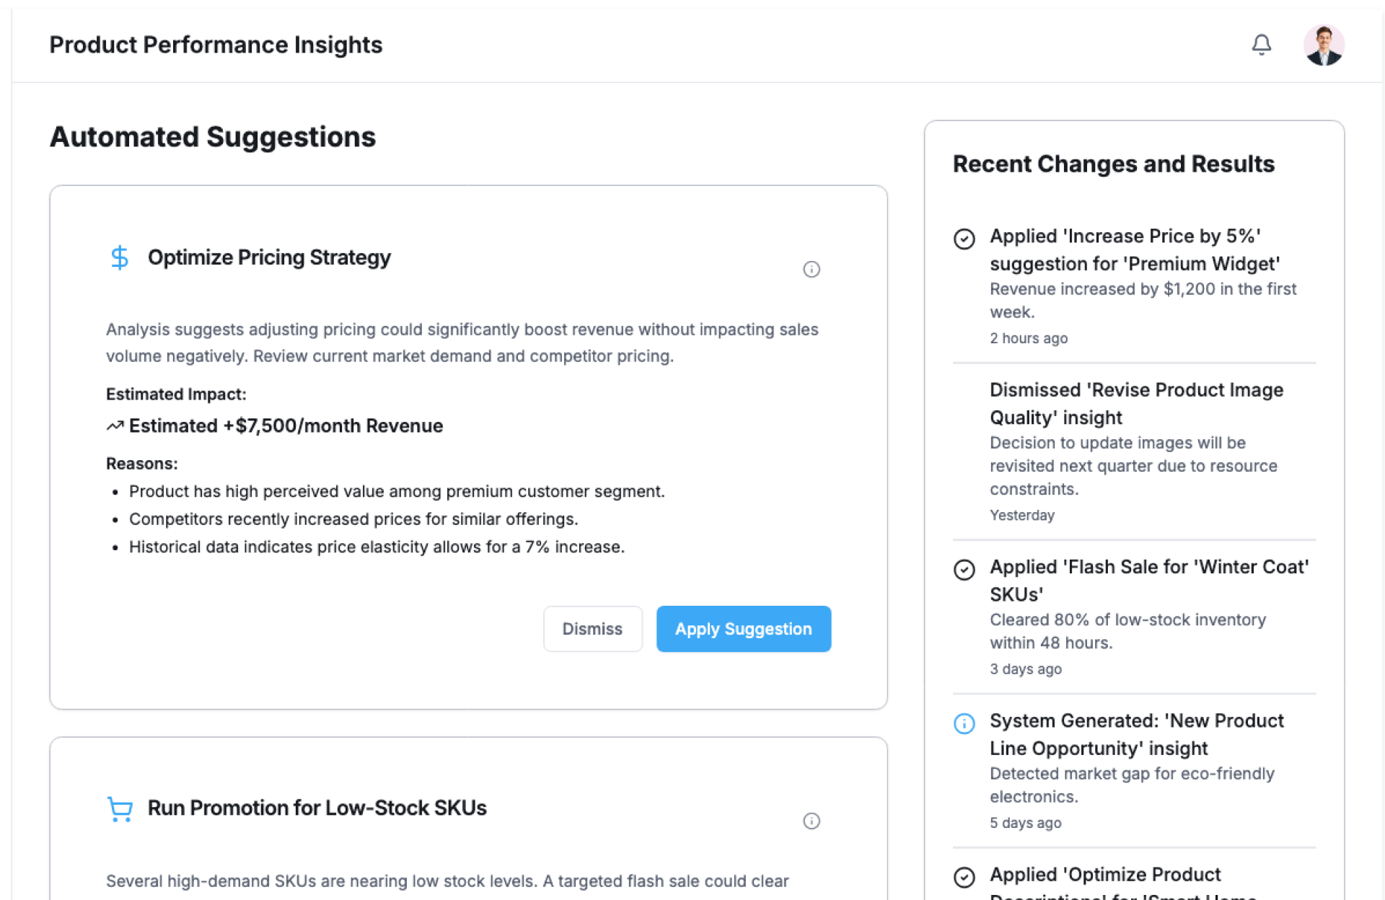Open the Run Promotion for Low-Stock SKUs heading

coord(317,808)
